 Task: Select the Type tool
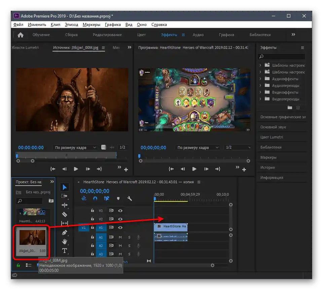tap(65, 251)
